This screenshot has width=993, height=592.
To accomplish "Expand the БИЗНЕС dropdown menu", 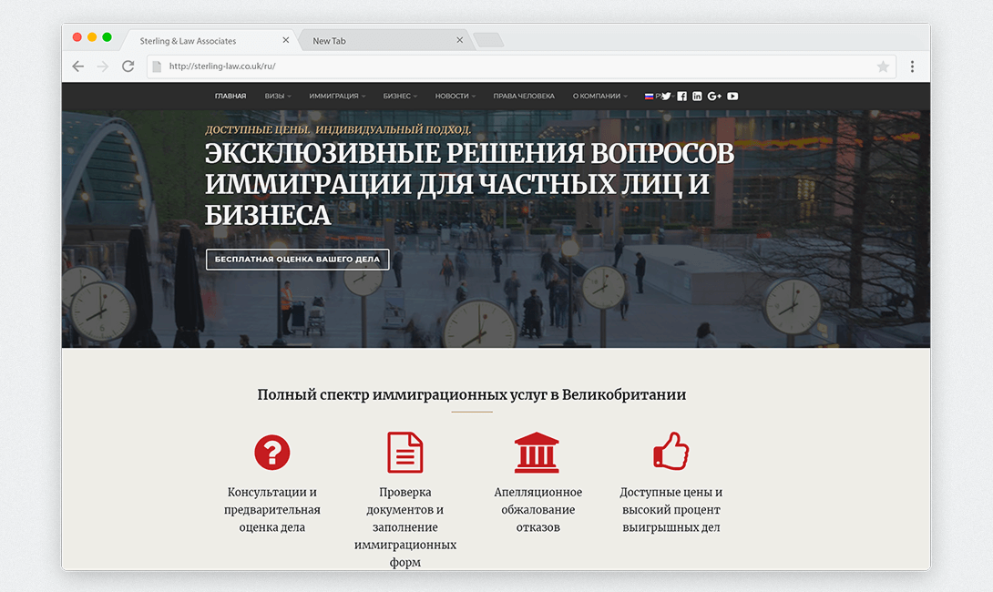I will pyautogui.click(x=400, y=97).
